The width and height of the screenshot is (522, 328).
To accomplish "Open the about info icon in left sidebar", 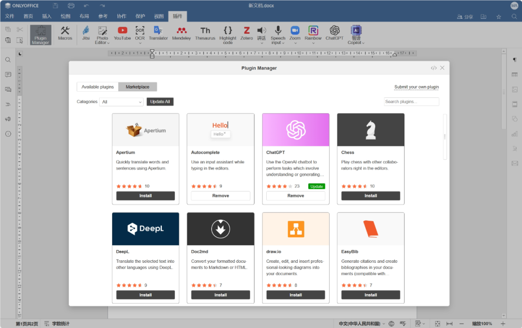I will (8, 134).
